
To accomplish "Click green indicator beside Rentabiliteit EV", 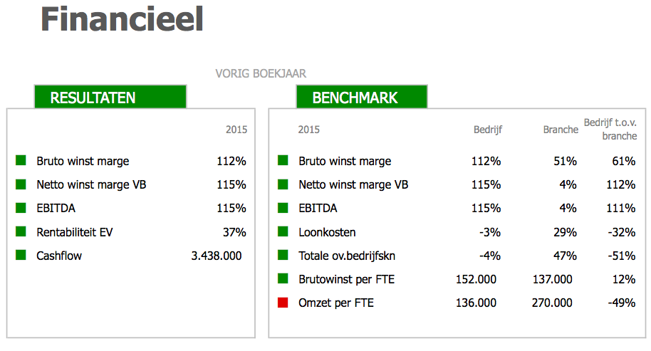I will click(21, 231).
